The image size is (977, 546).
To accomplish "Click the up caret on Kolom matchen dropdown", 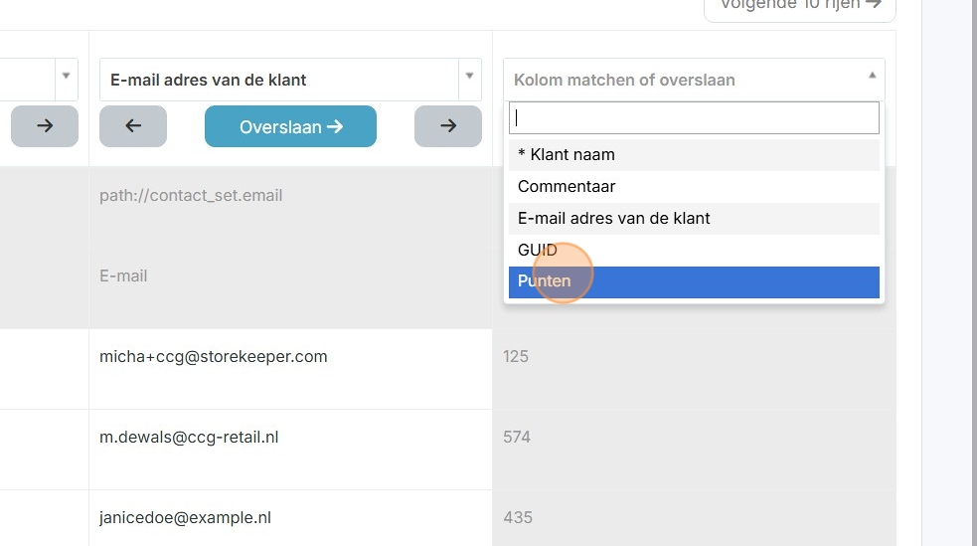I will point(872,76).
